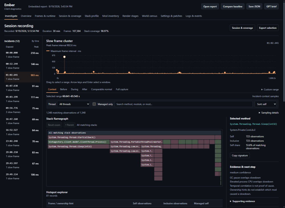Expand Sampling details

[x=269, y=113]
